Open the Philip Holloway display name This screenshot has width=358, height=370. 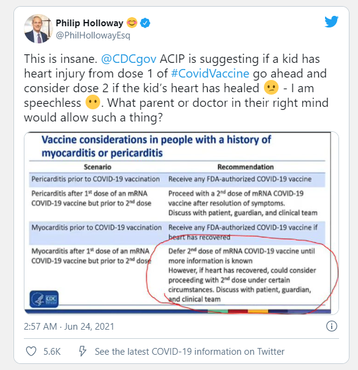tap(89, 23)
